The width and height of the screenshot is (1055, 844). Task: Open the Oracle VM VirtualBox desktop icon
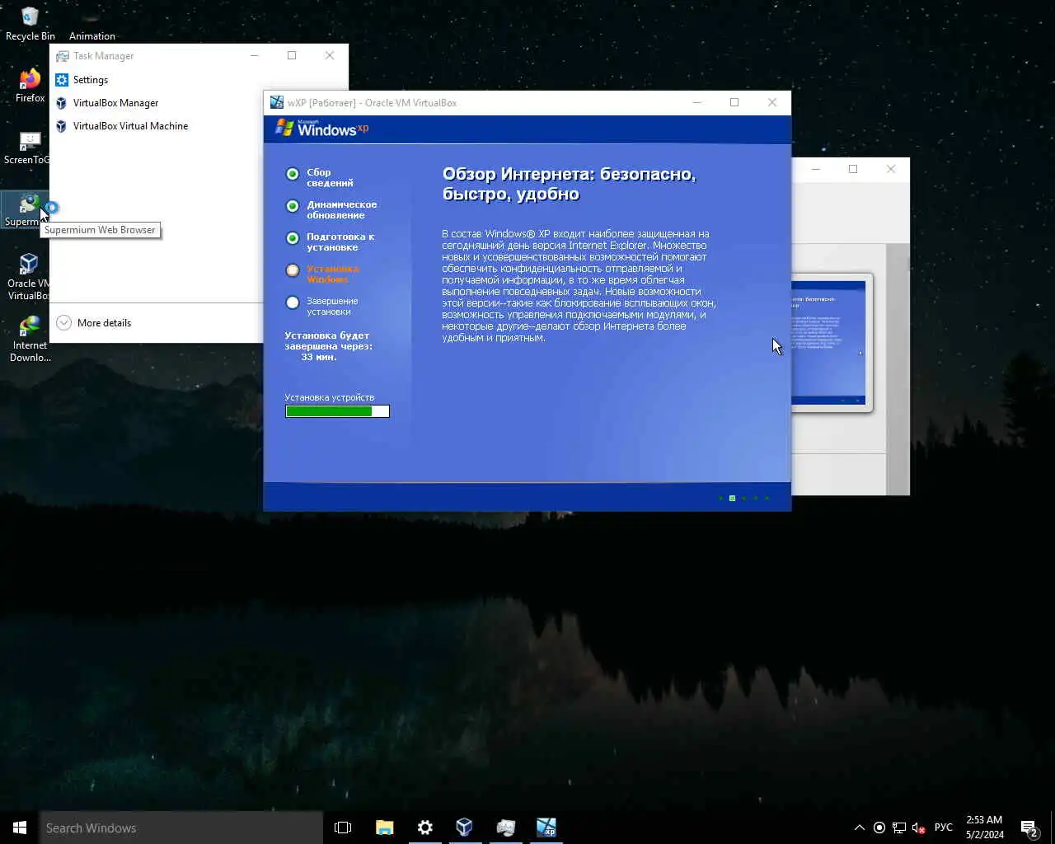click(x=27, y=276)
